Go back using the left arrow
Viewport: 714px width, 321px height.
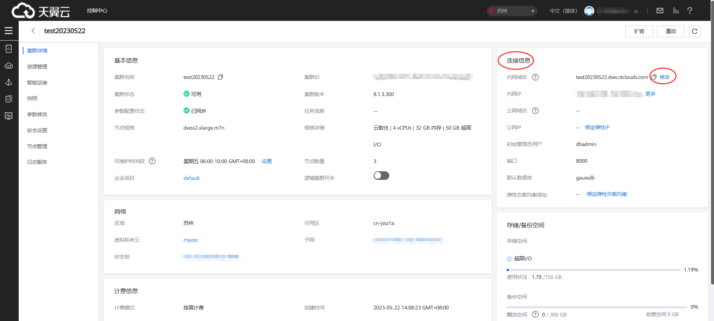pyautogui.click(x=33, y=31)
